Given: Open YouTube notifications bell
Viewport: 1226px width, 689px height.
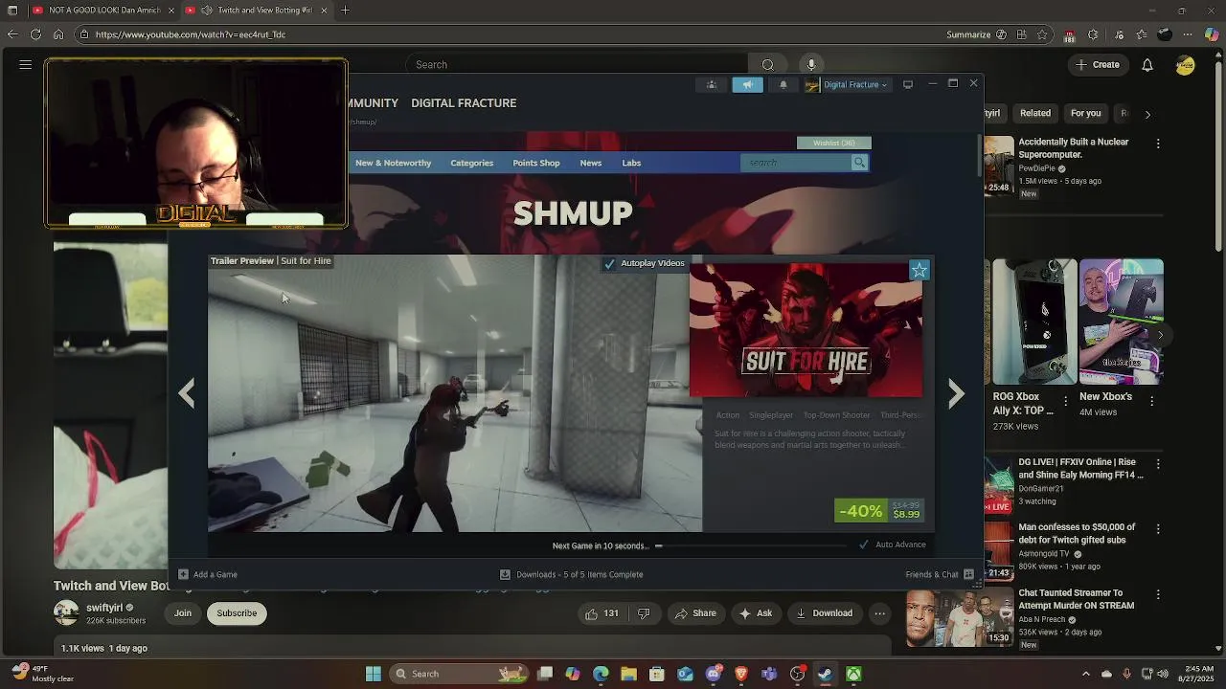Looking at the screenshot, I should [1147, 64].
